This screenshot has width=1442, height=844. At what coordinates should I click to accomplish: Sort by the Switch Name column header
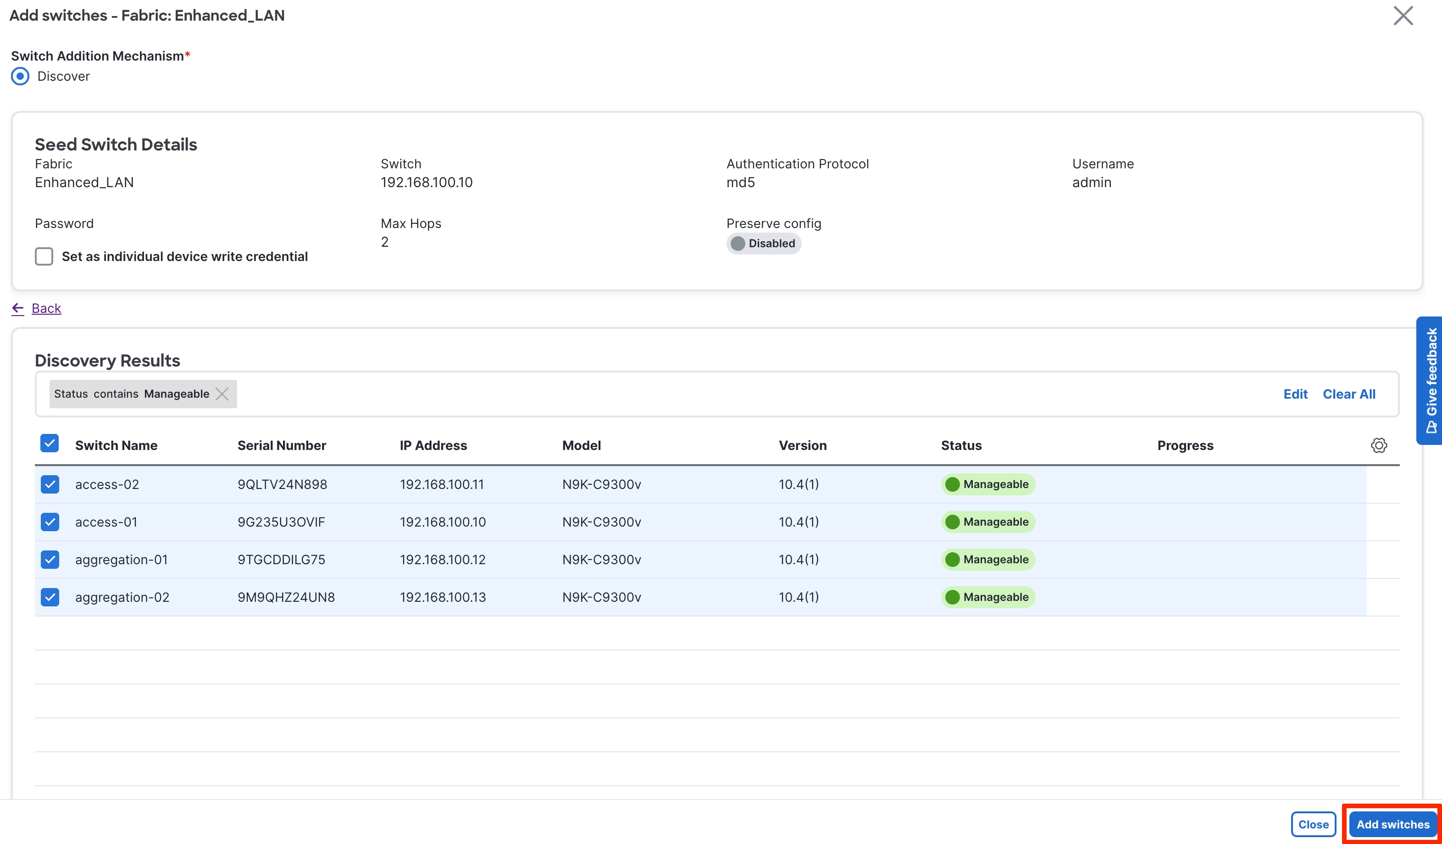116,445
